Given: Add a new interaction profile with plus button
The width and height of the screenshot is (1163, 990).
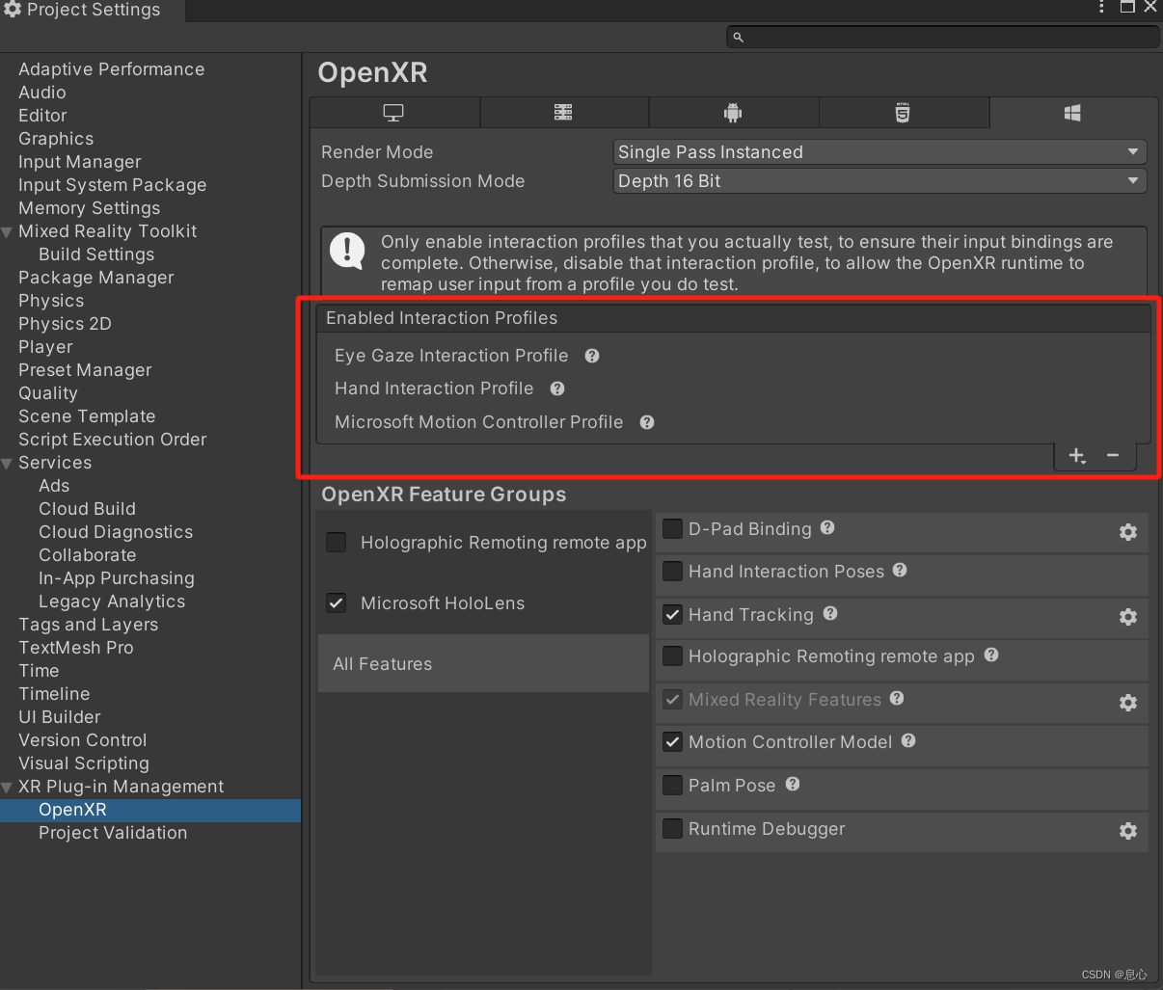Looking at the screenshot, I should (1077, 455).
